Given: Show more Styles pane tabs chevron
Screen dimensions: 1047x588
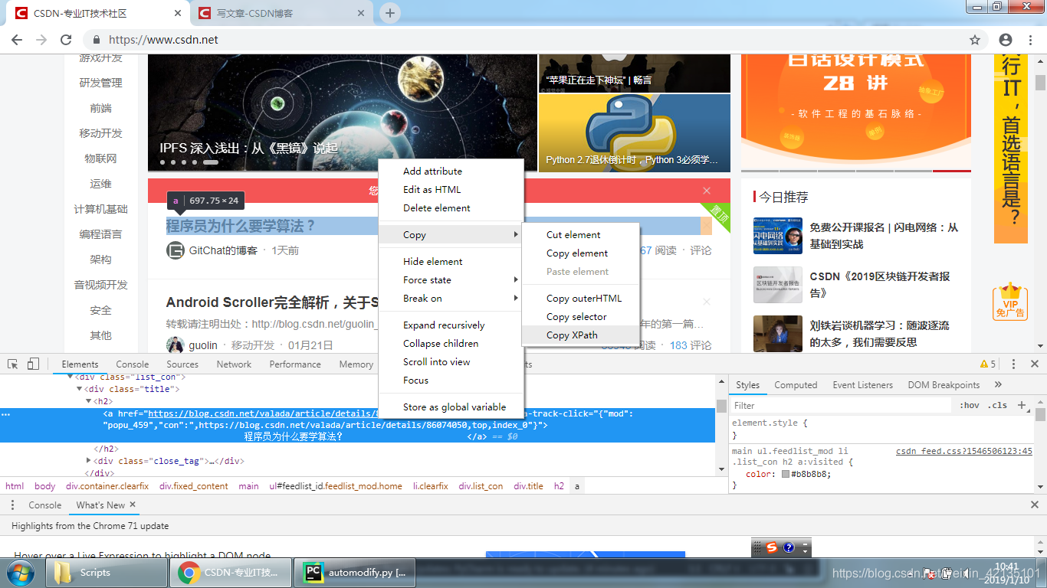Looking at the screenshot, I should coord(998,384).
